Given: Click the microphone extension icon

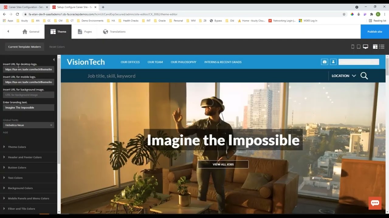Looking at the screenshot, I should pyautogui.click(x=359, y=14).
